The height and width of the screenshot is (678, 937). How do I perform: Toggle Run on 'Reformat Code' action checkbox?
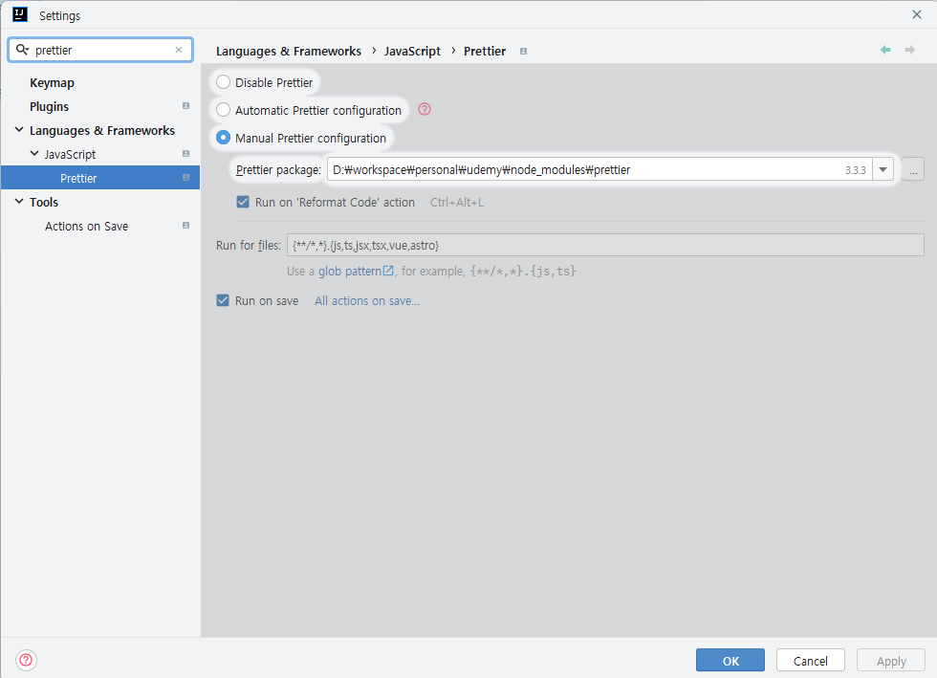coord(243,202)
